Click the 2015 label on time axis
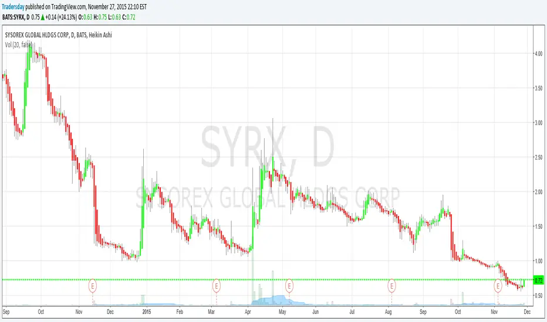Image resolution: width=547 pixels, height=322 pixels. tap(147, 311)
